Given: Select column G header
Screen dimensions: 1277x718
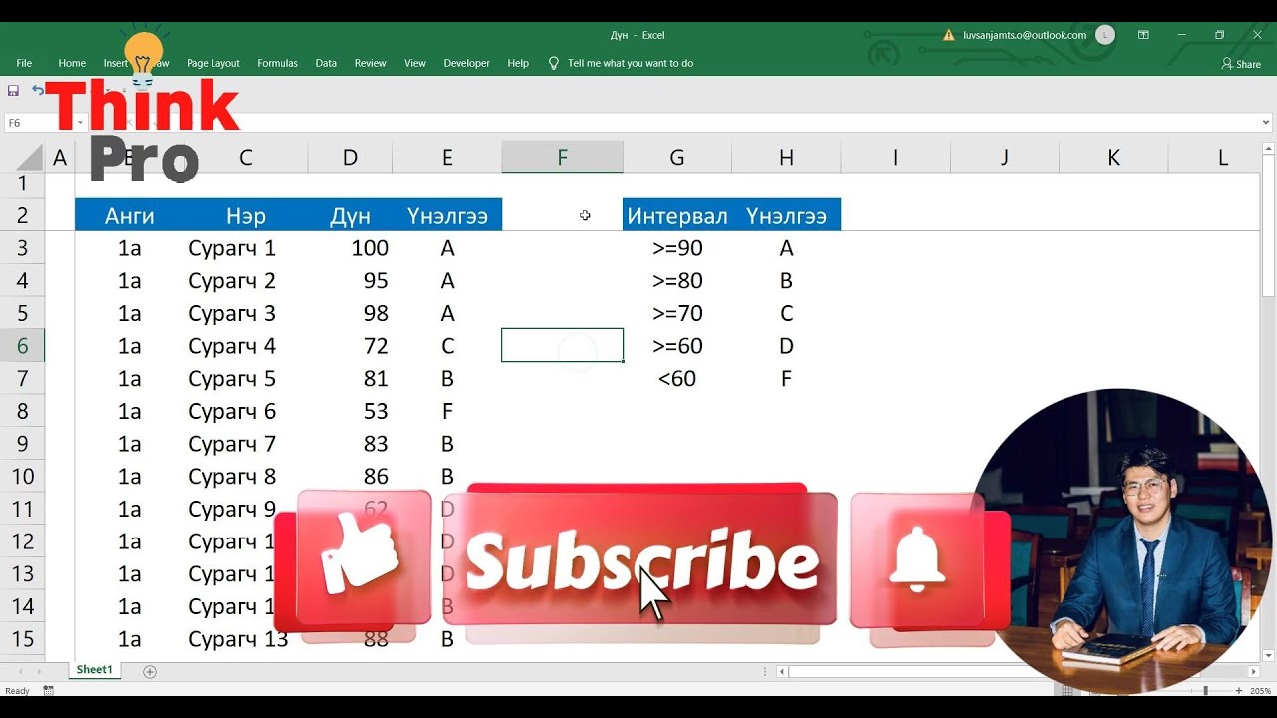Looking at the screenshot, I should [x=676, y=158].
